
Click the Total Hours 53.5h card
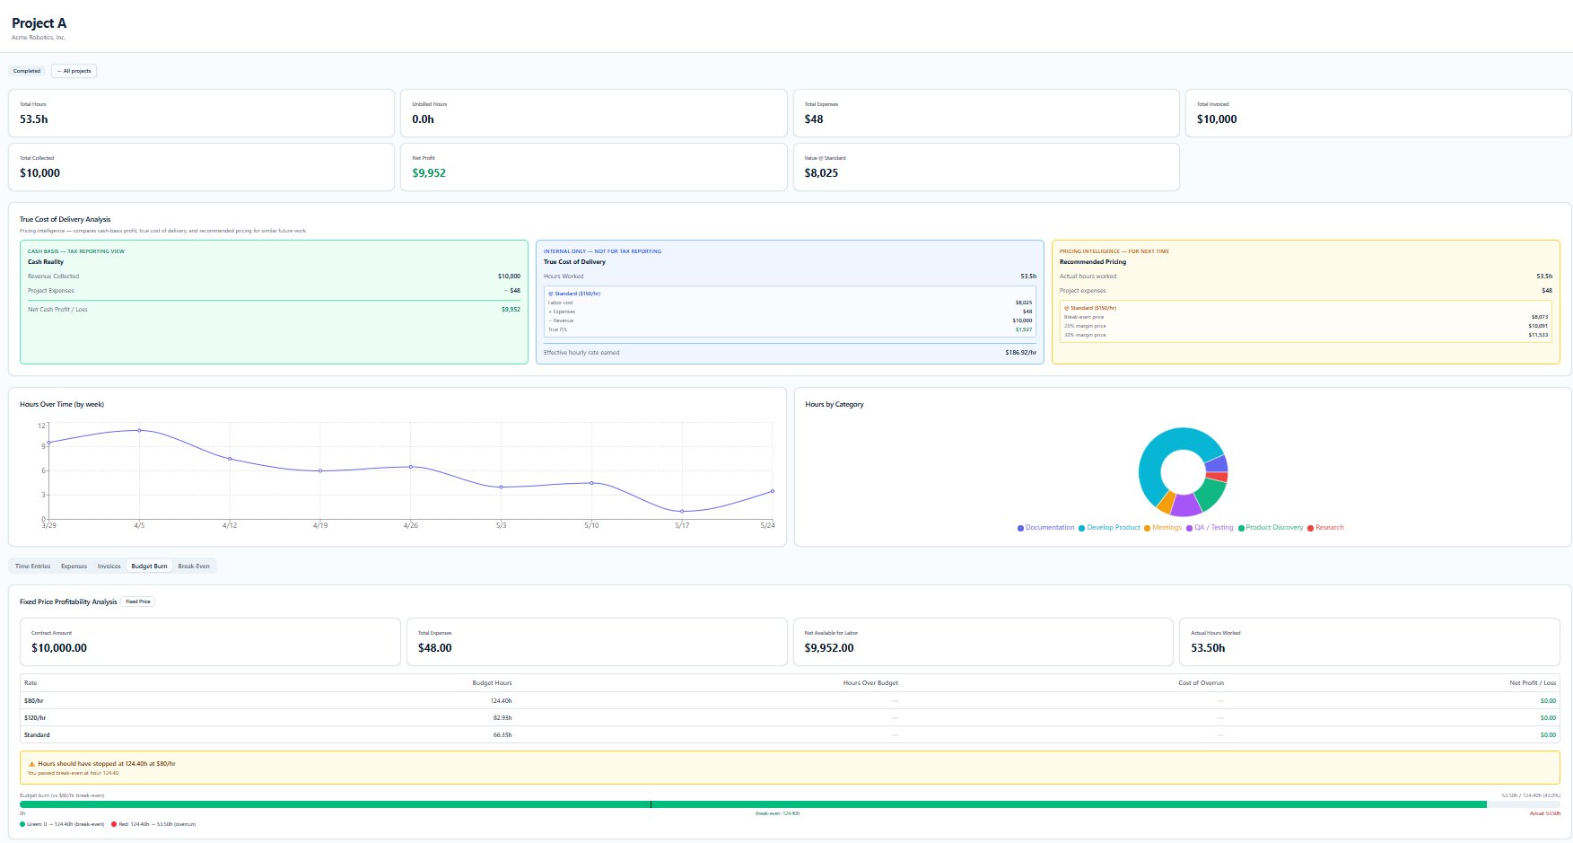pos(201,113)
